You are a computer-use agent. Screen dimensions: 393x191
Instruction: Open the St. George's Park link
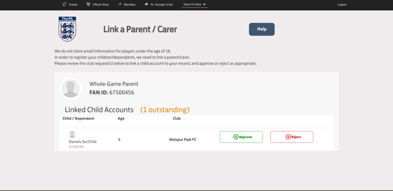162,5
